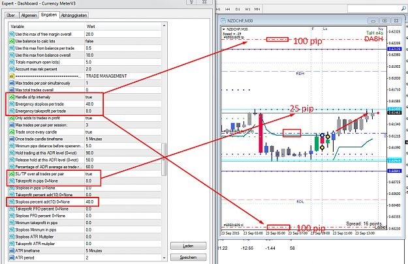
Task: Click the Speichern button
Action: 188,257
